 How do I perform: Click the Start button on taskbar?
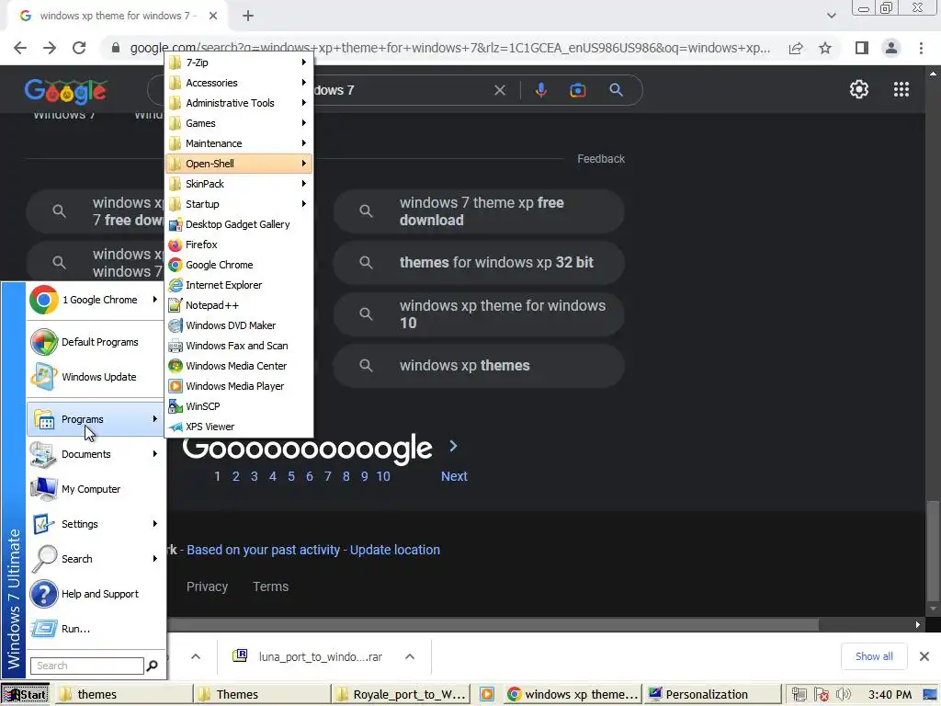coord(26,695)
